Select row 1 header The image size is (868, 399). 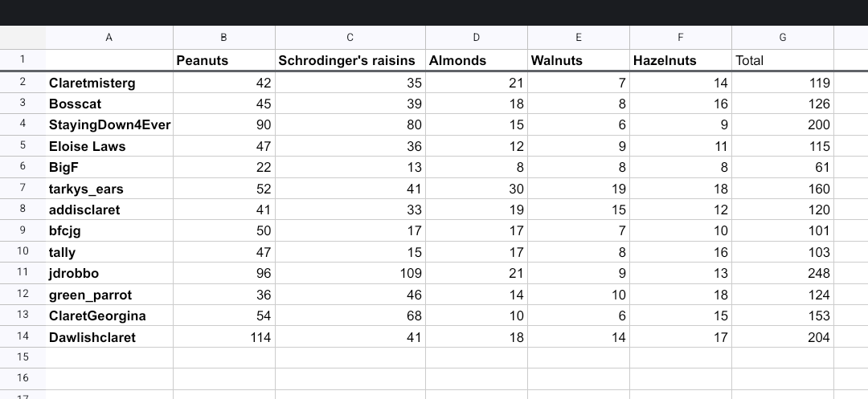23,59
